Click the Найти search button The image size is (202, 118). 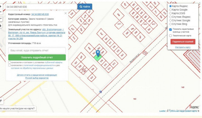[85, 7]
